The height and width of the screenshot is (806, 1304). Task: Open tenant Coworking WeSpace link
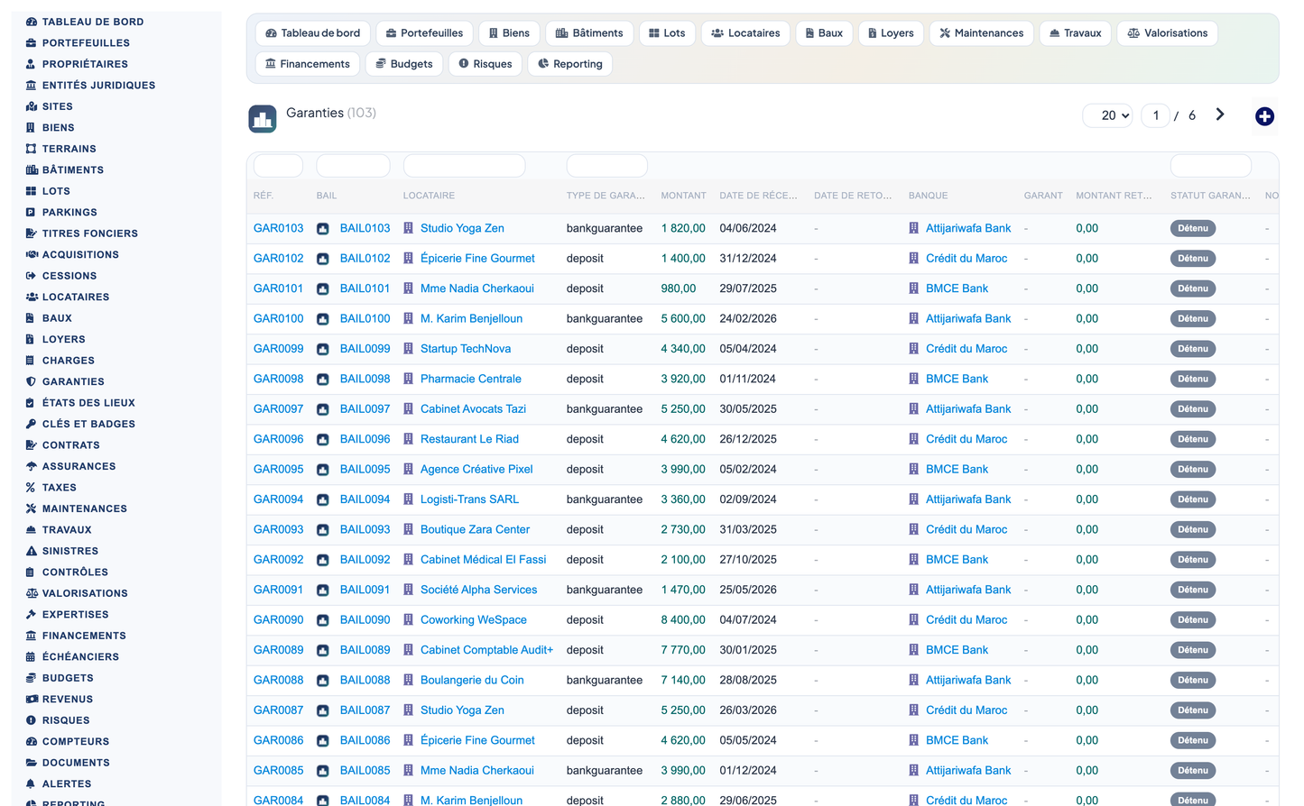point(474,620)
